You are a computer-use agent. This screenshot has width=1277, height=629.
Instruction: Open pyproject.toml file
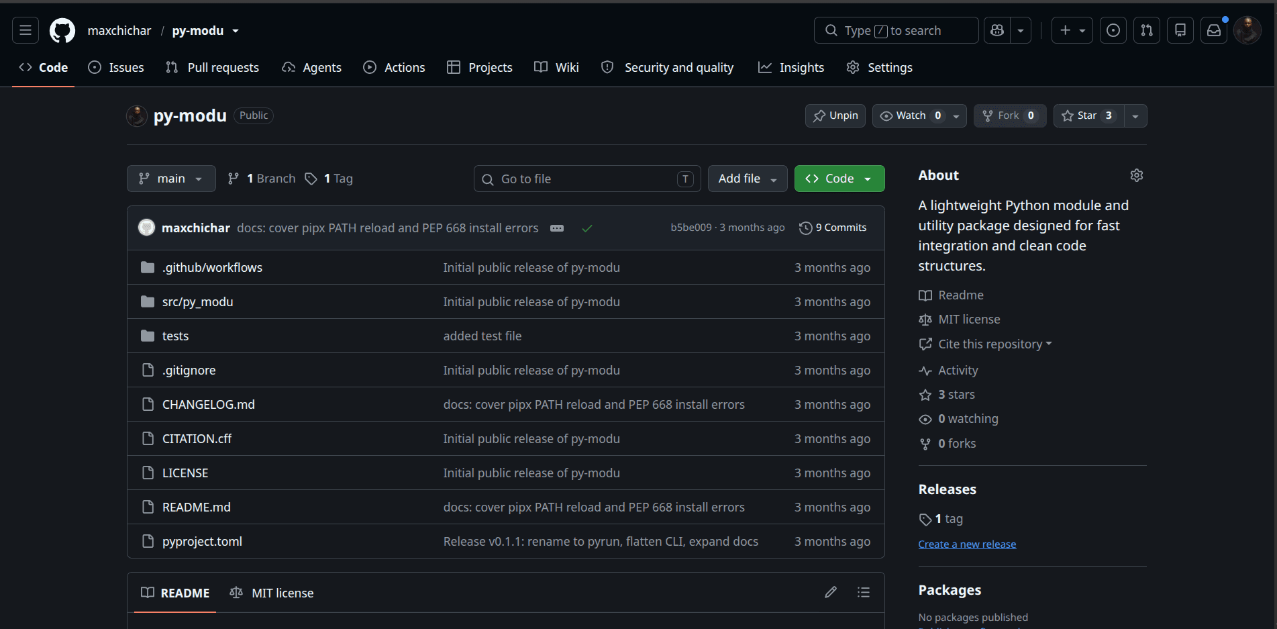(202, 541)
